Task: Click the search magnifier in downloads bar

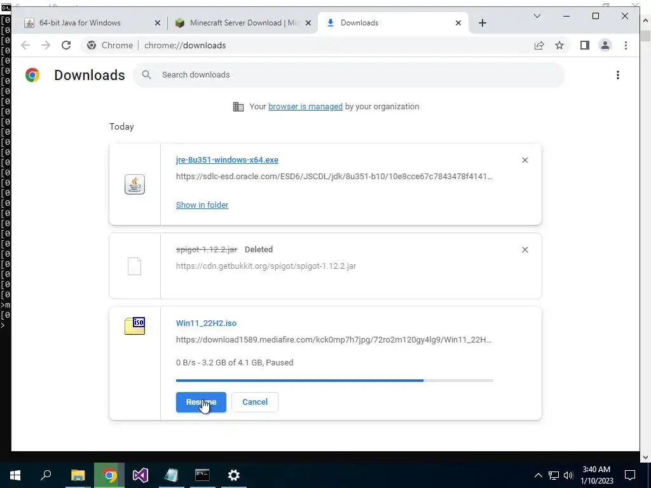Action: pos(146,75)
